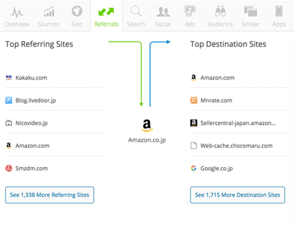Click the Search magnifier icon
294x229 pixels.
click(x=136, y=11)
